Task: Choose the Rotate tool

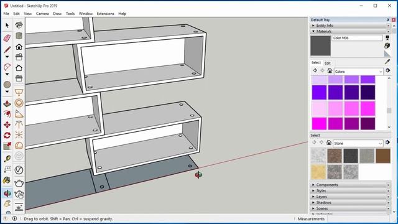Action: (x=7, y=135)
